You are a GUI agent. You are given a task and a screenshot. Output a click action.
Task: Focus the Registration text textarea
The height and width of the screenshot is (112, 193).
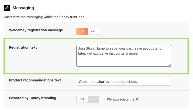click(x=124, y=56)
